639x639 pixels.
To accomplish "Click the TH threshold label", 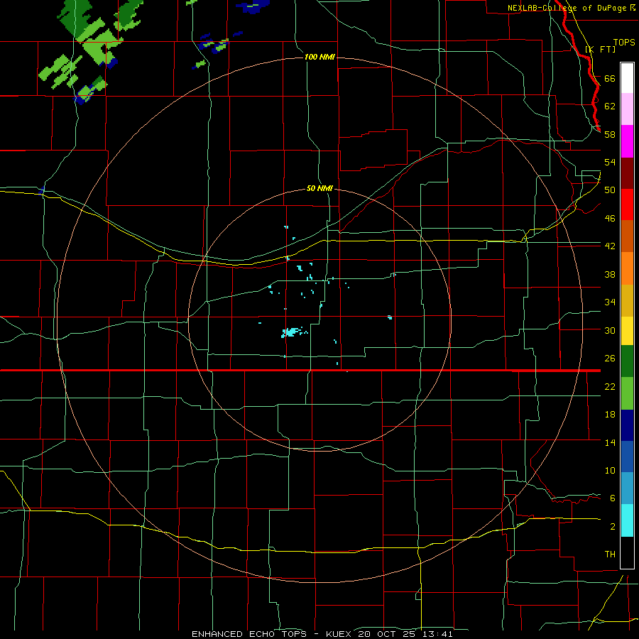I will [610, 554].
